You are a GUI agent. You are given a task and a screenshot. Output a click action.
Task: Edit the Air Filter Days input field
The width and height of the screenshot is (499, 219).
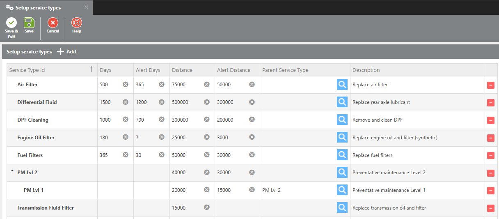(109, 85)
